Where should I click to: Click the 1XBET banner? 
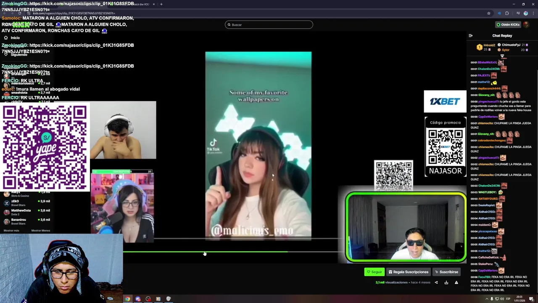click(x=445, y=101)
